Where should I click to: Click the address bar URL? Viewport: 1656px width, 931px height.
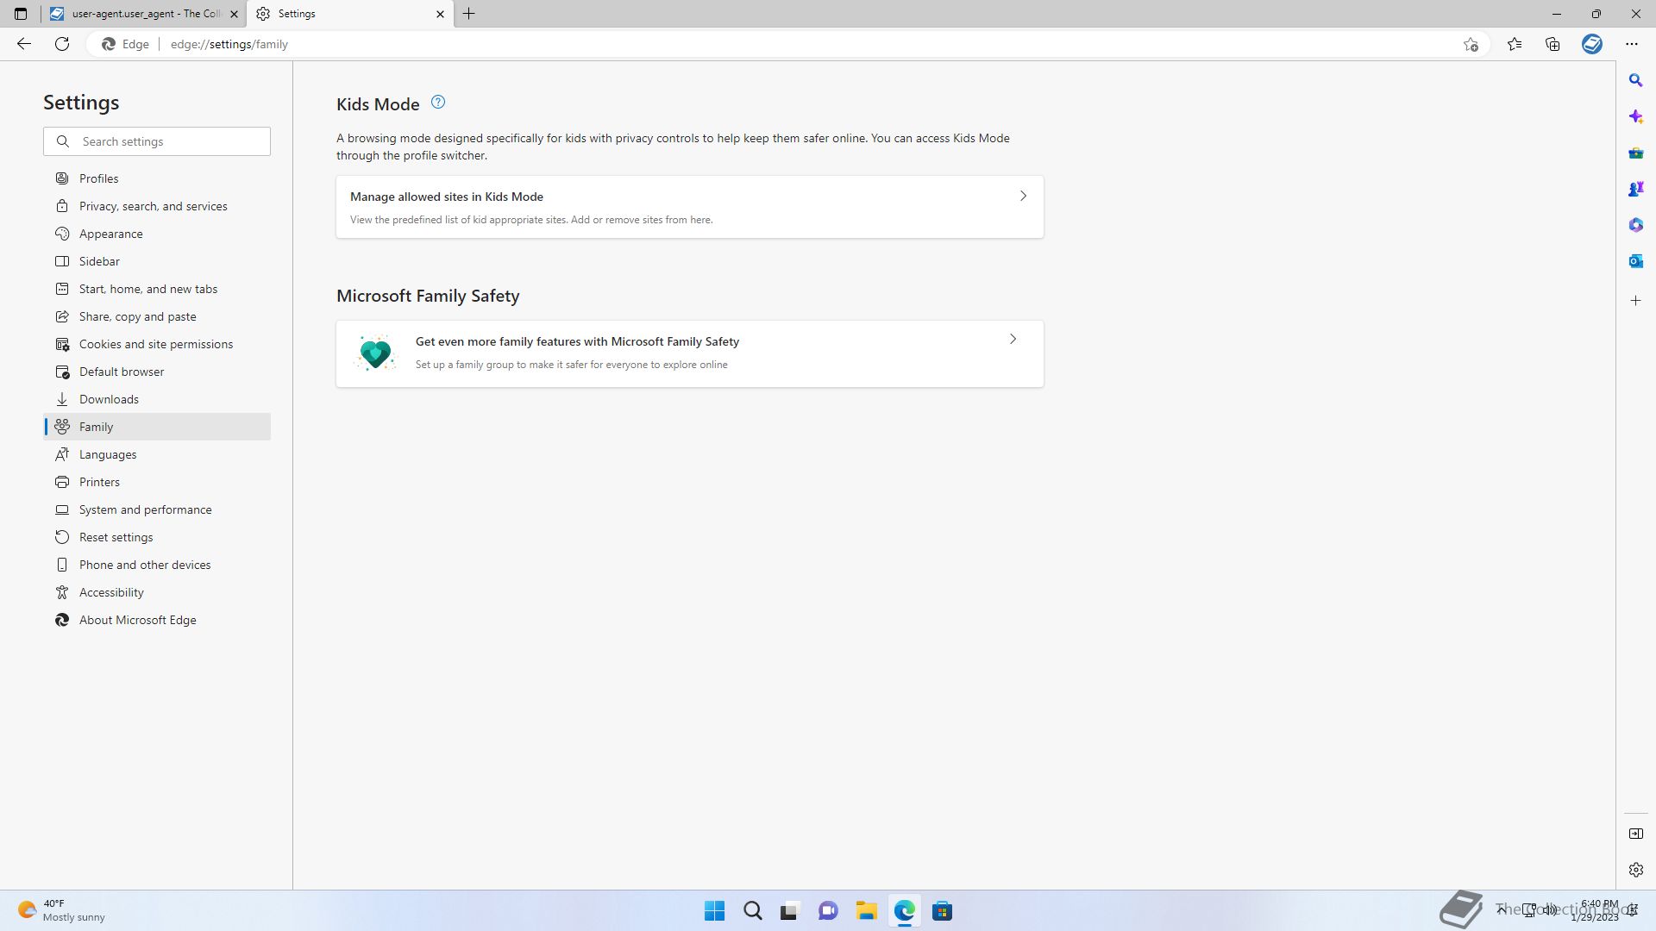tap(229, 44)
